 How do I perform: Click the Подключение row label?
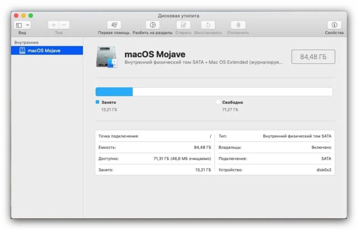click(233, 159)
